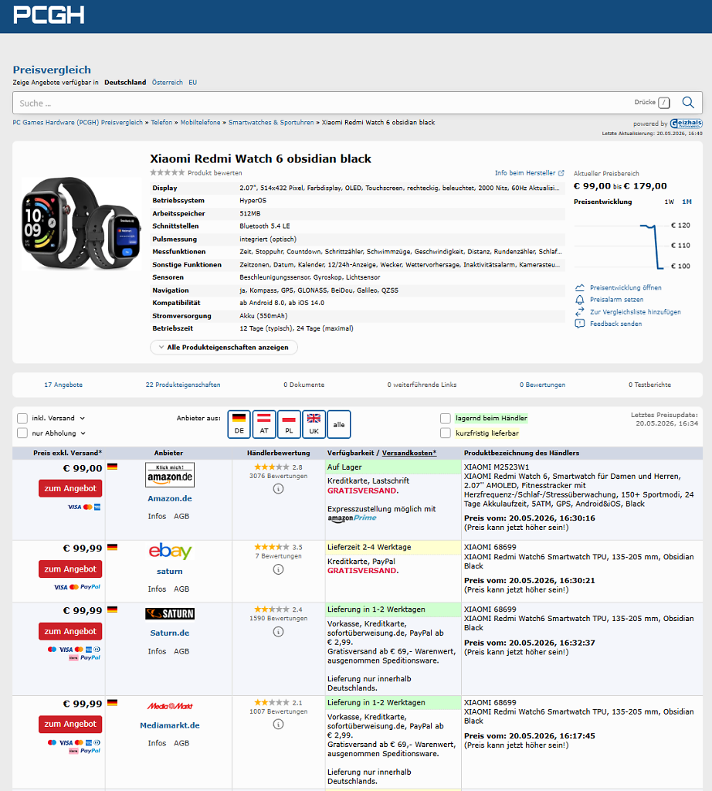The height and width of the screenshot is (791, 712).
Task: Click the Preisalarm setzen bell icon
Action: (x=580, y=300)
